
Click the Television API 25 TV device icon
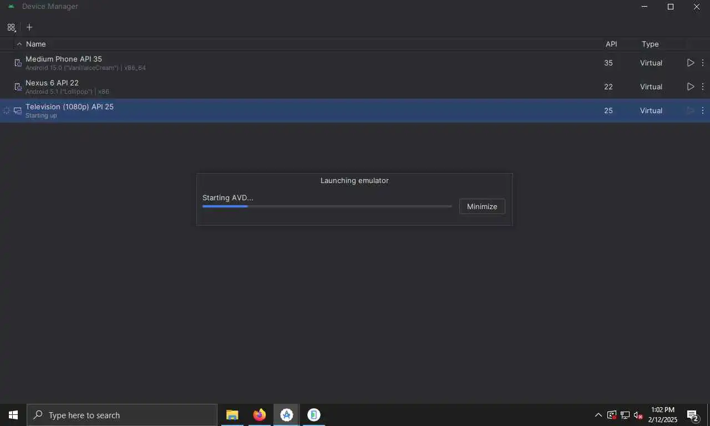coord(18,111)
